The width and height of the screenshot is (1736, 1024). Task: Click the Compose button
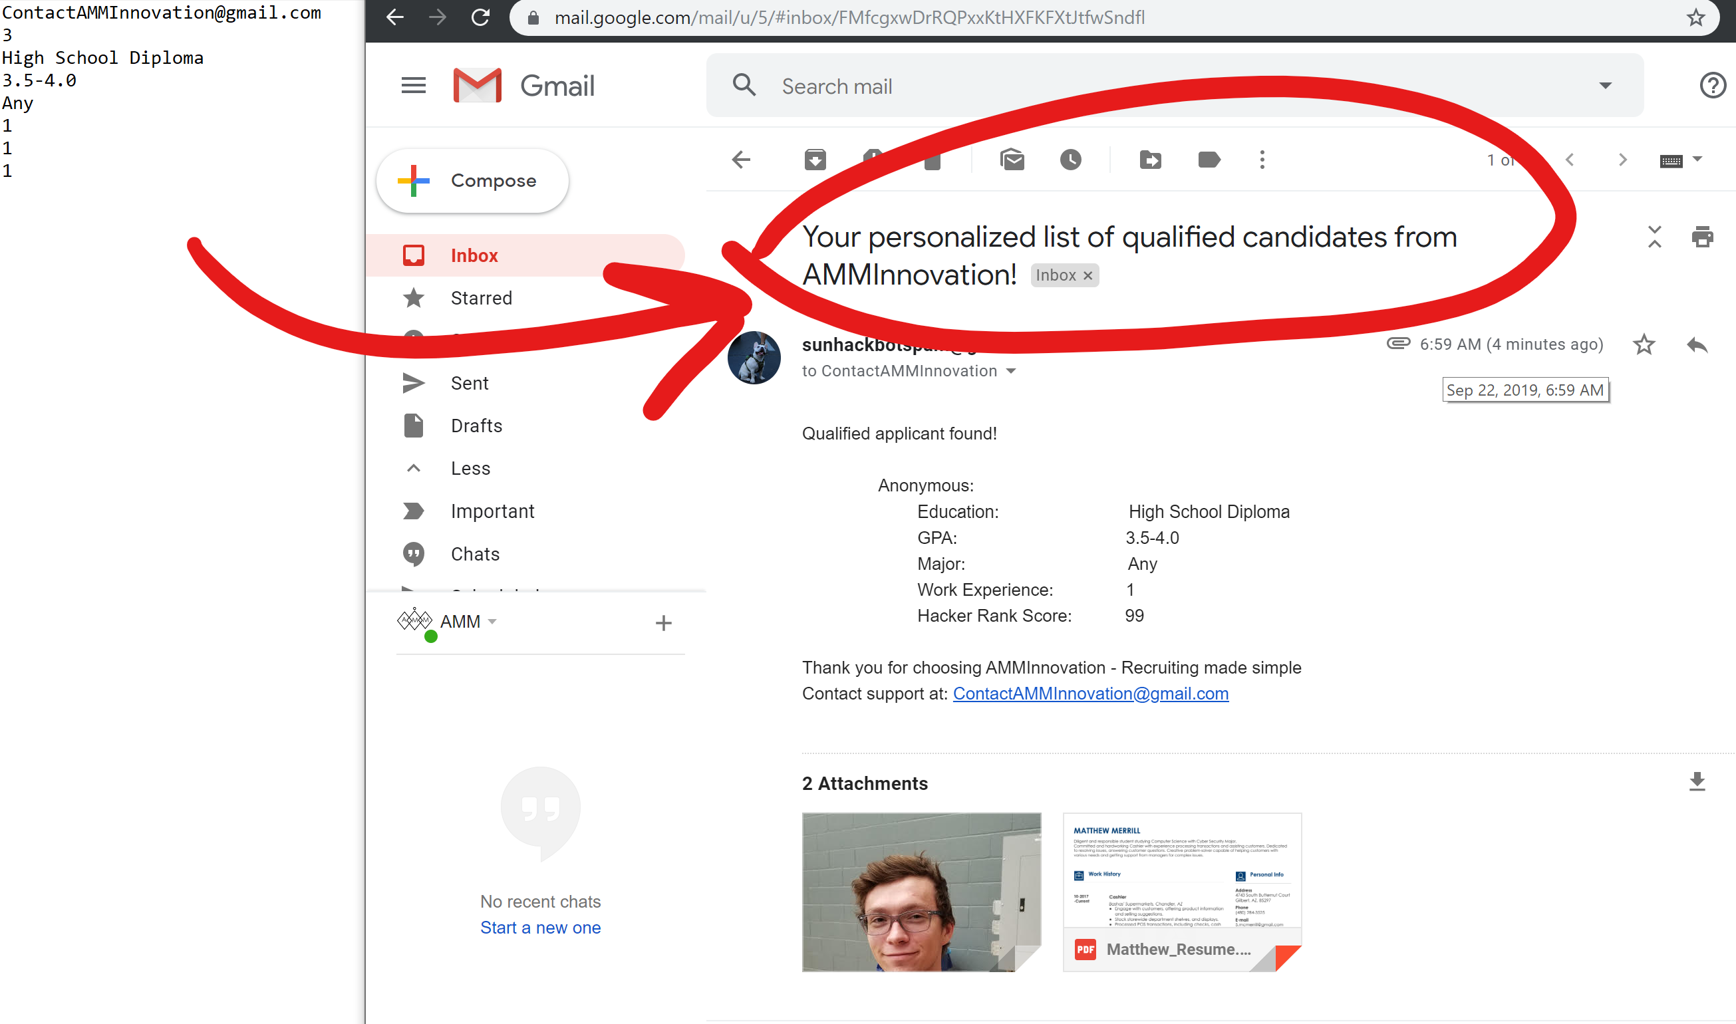pos(473,181)
